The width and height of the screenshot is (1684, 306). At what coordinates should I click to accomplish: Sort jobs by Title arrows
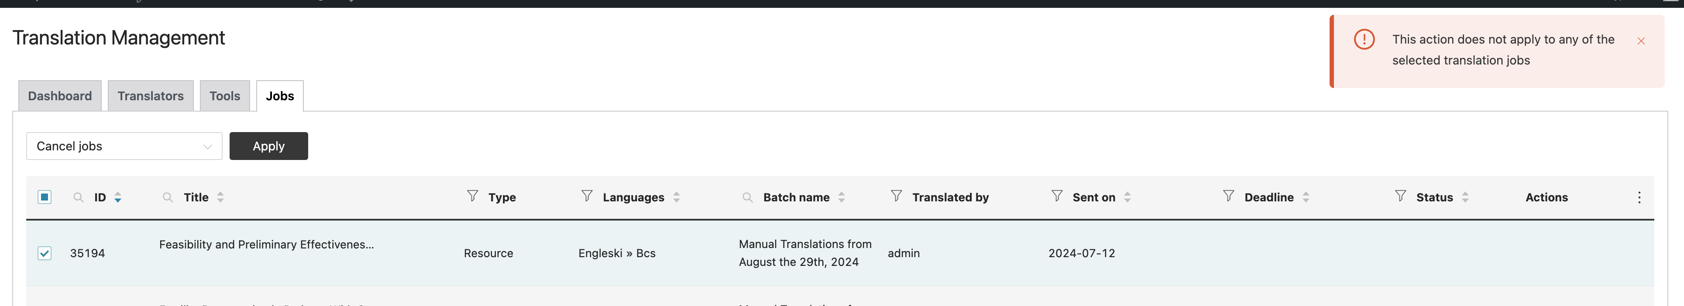(x=220, y=197)
